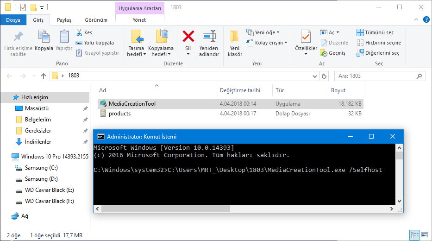Click the Özellikler properties icon
432x241 pixels.
coord(306,37)
